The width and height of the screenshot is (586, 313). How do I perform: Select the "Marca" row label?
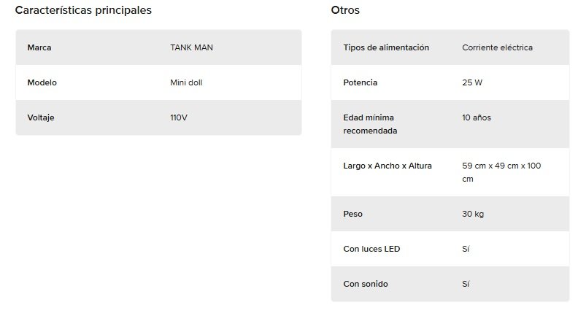pos(39,47)
